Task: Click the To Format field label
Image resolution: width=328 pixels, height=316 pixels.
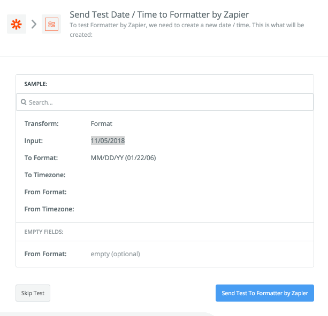Action: click(x=41, y=158)
